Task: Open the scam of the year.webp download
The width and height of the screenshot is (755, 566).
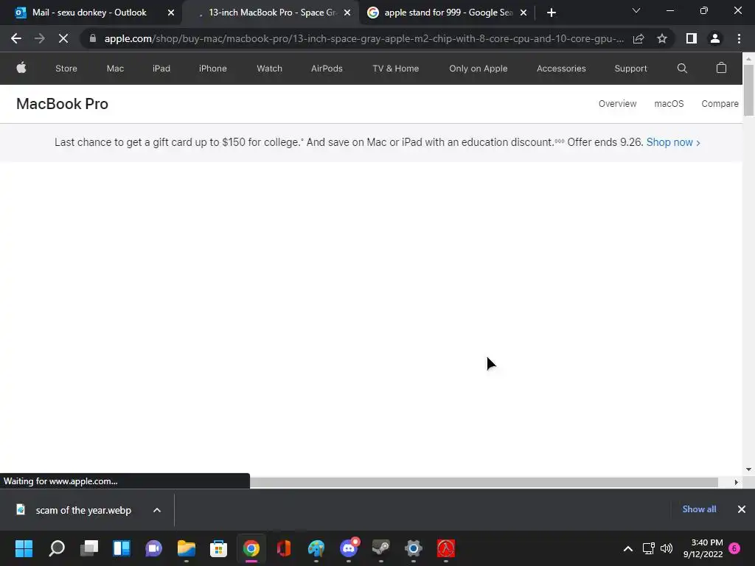Action: (x=83, y=510)
